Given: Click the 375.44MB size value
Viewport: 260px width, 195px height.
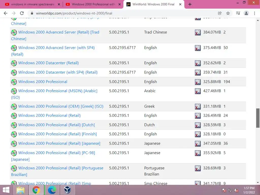Looking at the screenshot, I should (212, 48).
